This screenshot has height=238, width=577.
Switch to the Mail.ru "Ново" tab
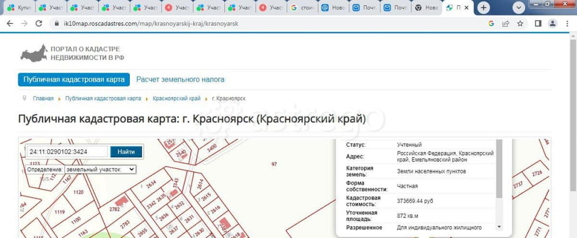[333, 7]
